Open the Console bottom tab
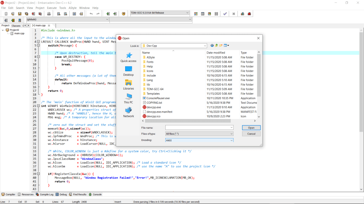Image resolution: width=364 pixels, height=204 pixels. (95, 194)
